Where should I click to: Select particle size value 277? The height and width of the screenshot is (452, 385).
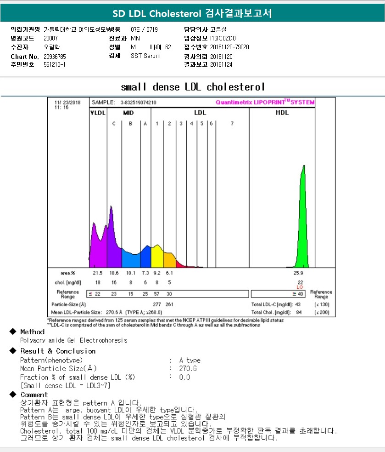[x=157, y=304]
